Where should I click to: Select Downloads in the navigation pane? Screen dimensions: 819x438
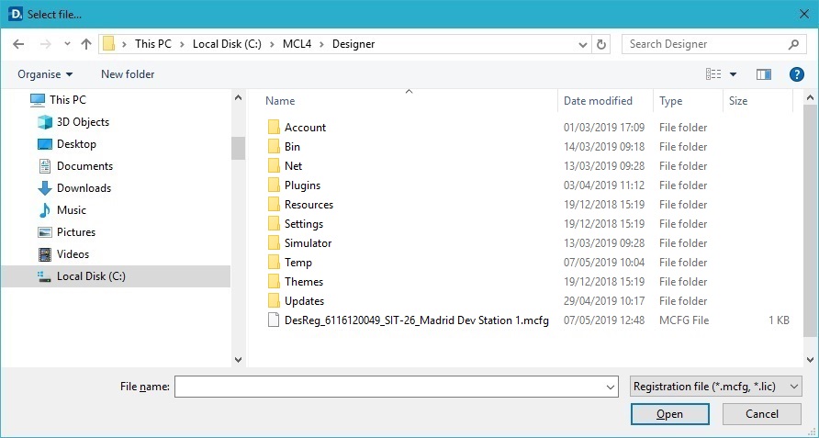[x=84, y=188]
